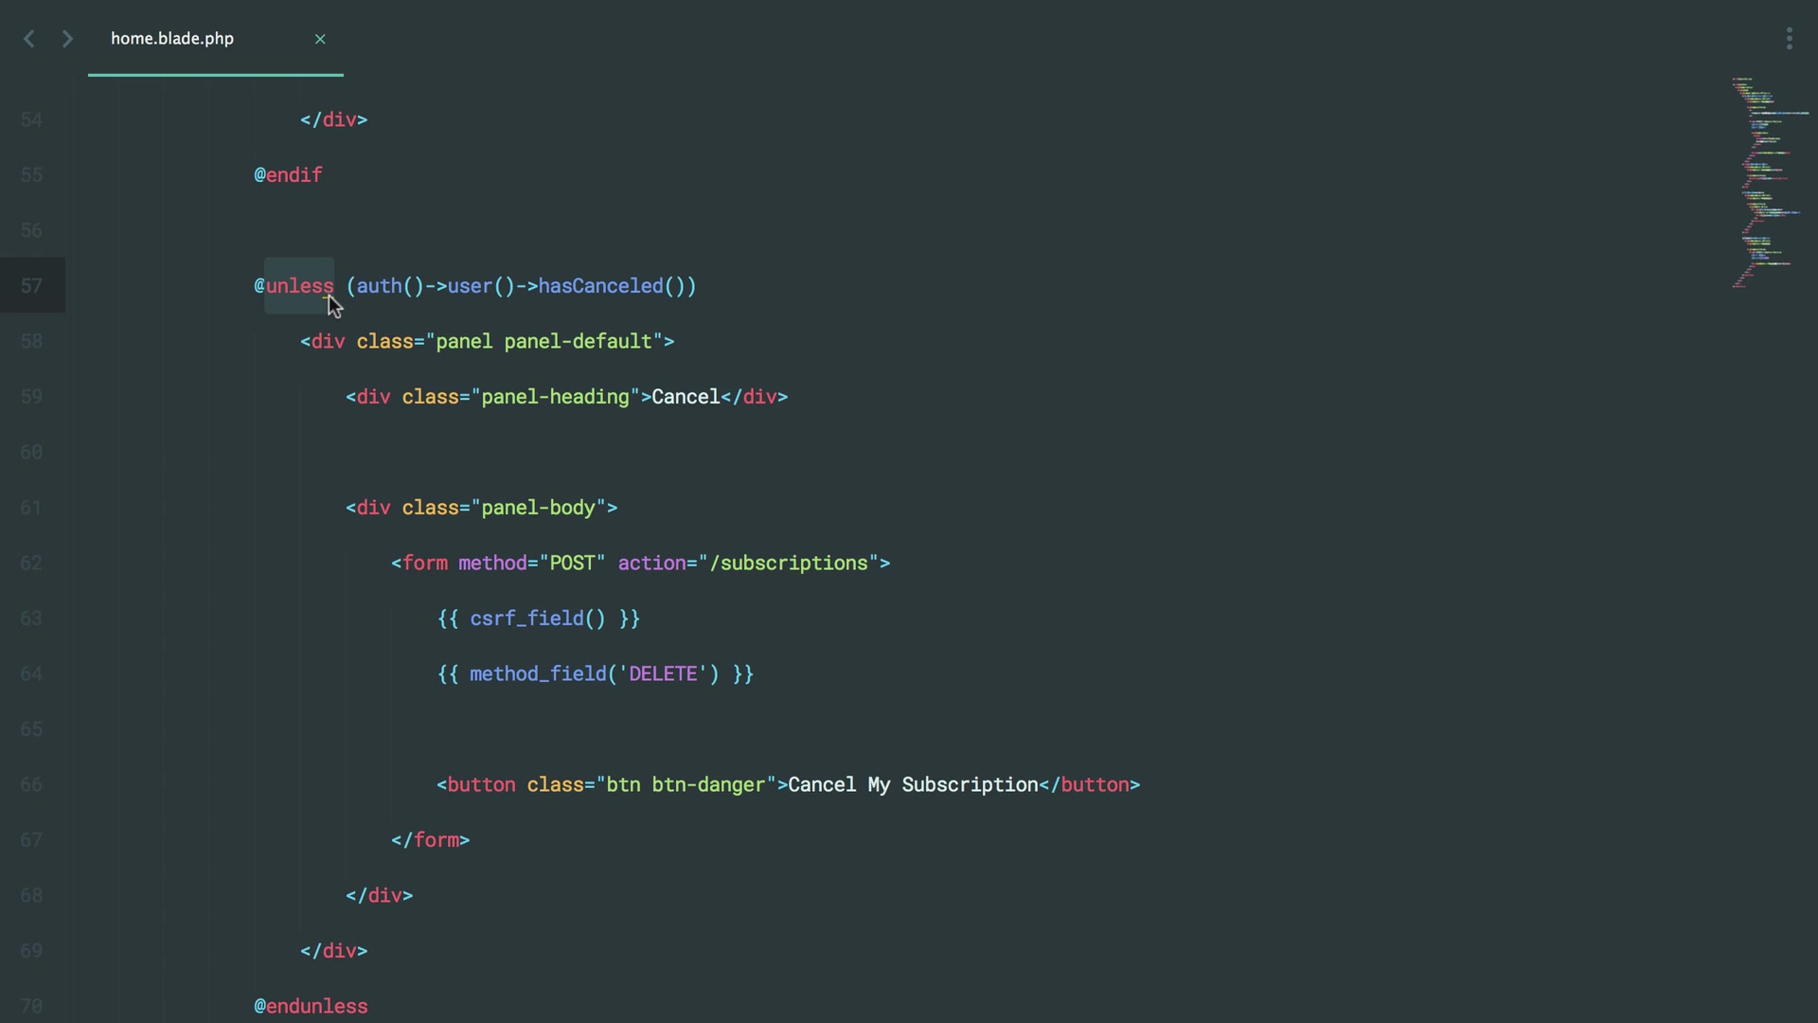Screen dimensions: 1818x1023
Task: Select the home.blade.php tab
Action: pyautogui.click(x=171, y=39)
